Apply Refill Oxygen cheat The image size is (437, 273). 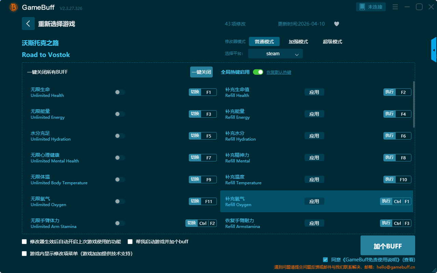pos(314,201)
